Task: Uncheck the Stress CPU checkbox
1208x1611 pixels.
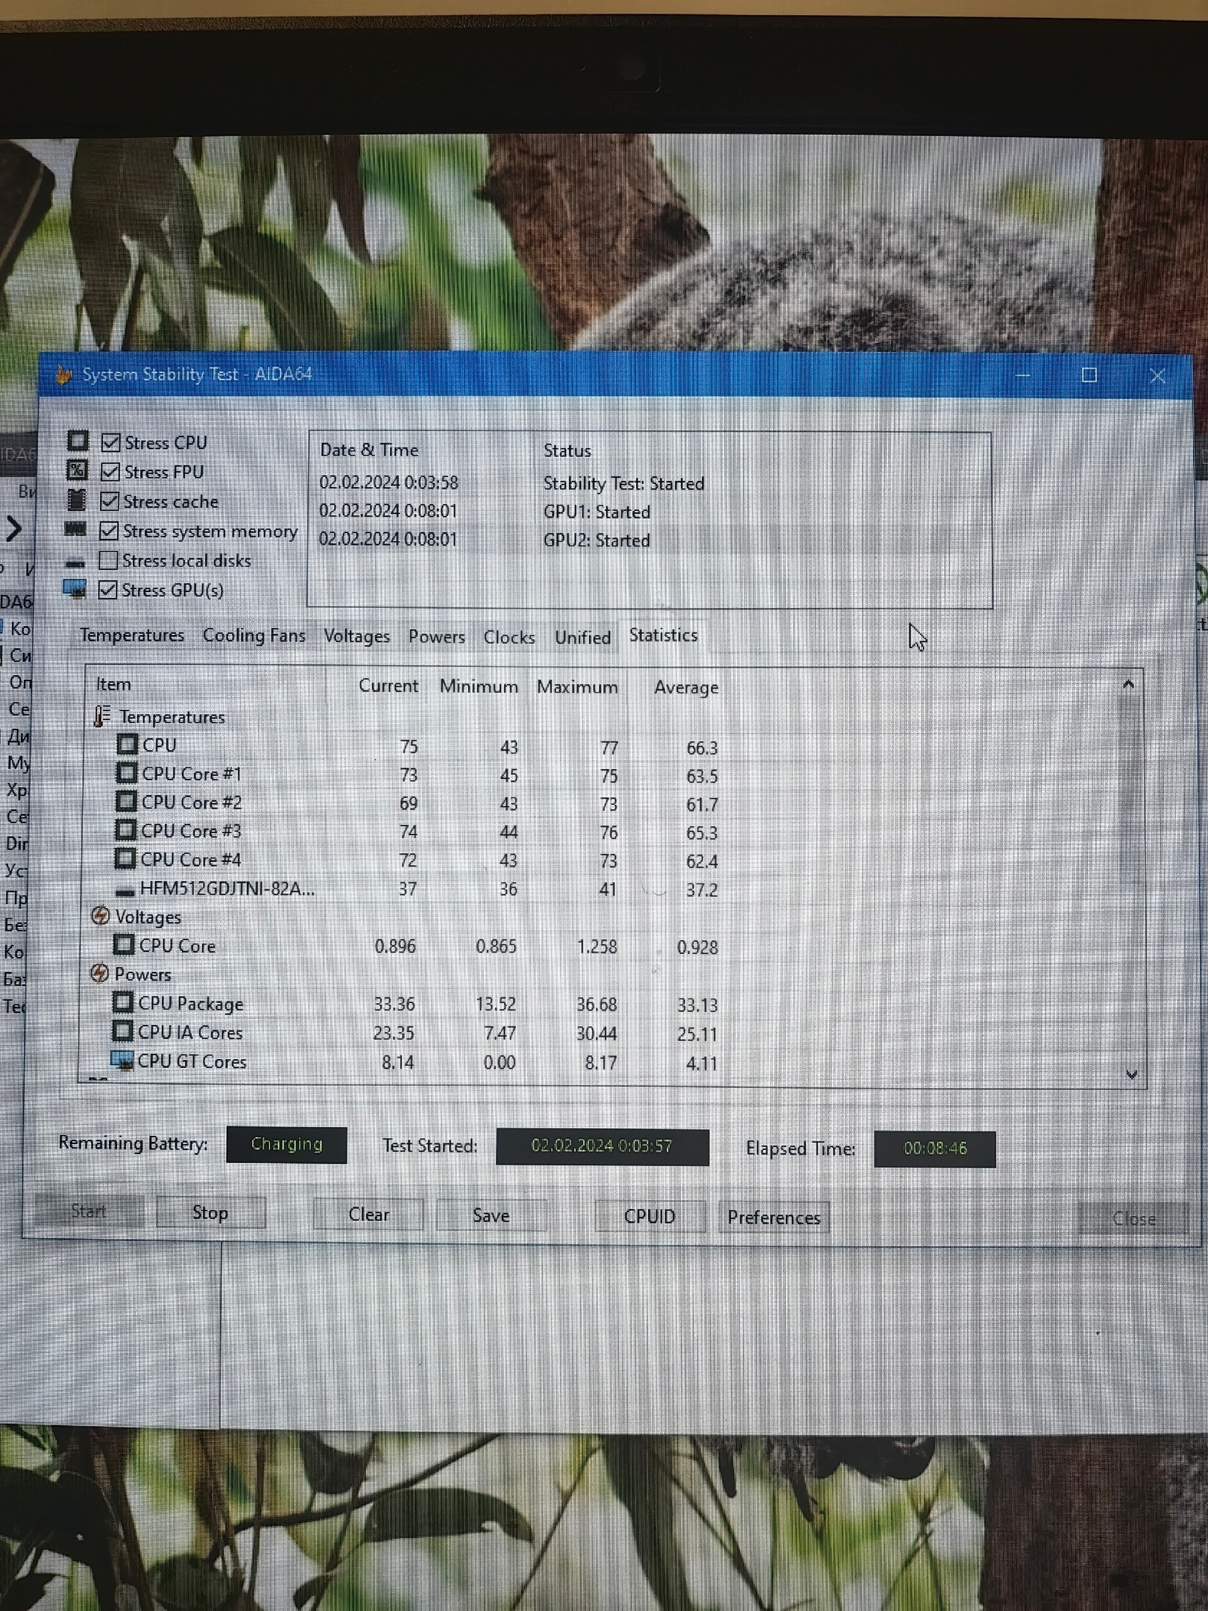Action: (110, 442)
